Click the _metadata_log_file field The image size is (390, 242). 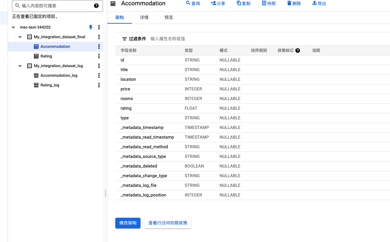click(139, 185)
